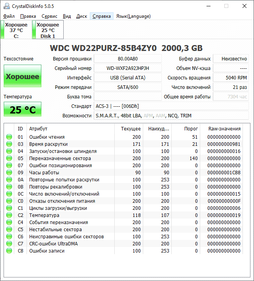Click the green status icon for Ошибки чтения
The width and height of the screenshot is (254, 281).
(9, 137)
